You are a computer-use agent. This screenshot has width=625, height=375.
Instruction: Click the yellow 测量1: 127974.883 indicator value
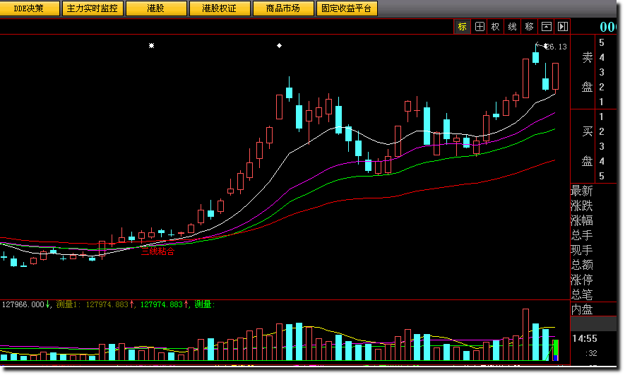(93, 304)
